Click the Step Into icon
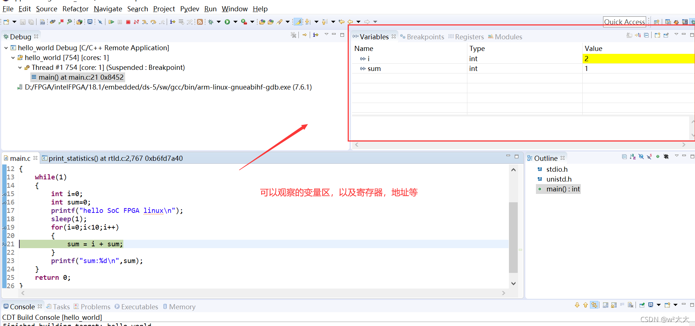The width and height of the screenshot is (695, 326). (x=145, y=22)
